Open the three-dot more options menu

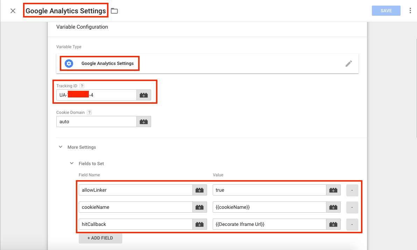(410, 10)
